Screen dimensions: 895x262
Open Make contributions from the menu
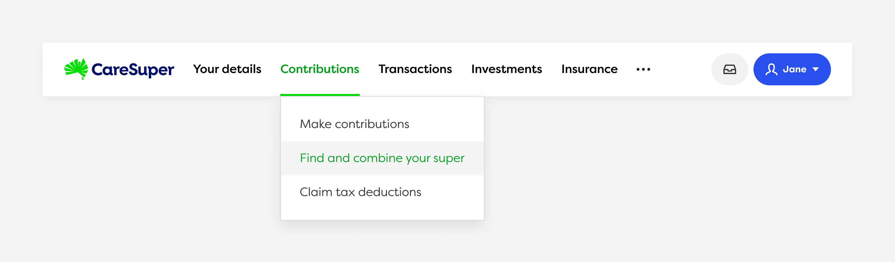[354, 124]
